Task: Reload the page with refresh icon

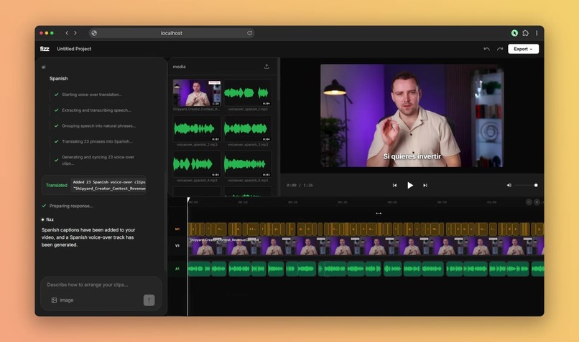Action: click(249, 33)
